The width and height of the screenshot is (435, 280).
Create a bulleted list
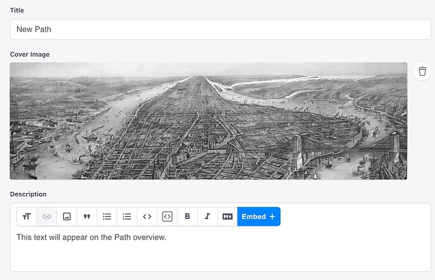pos(107,216)
